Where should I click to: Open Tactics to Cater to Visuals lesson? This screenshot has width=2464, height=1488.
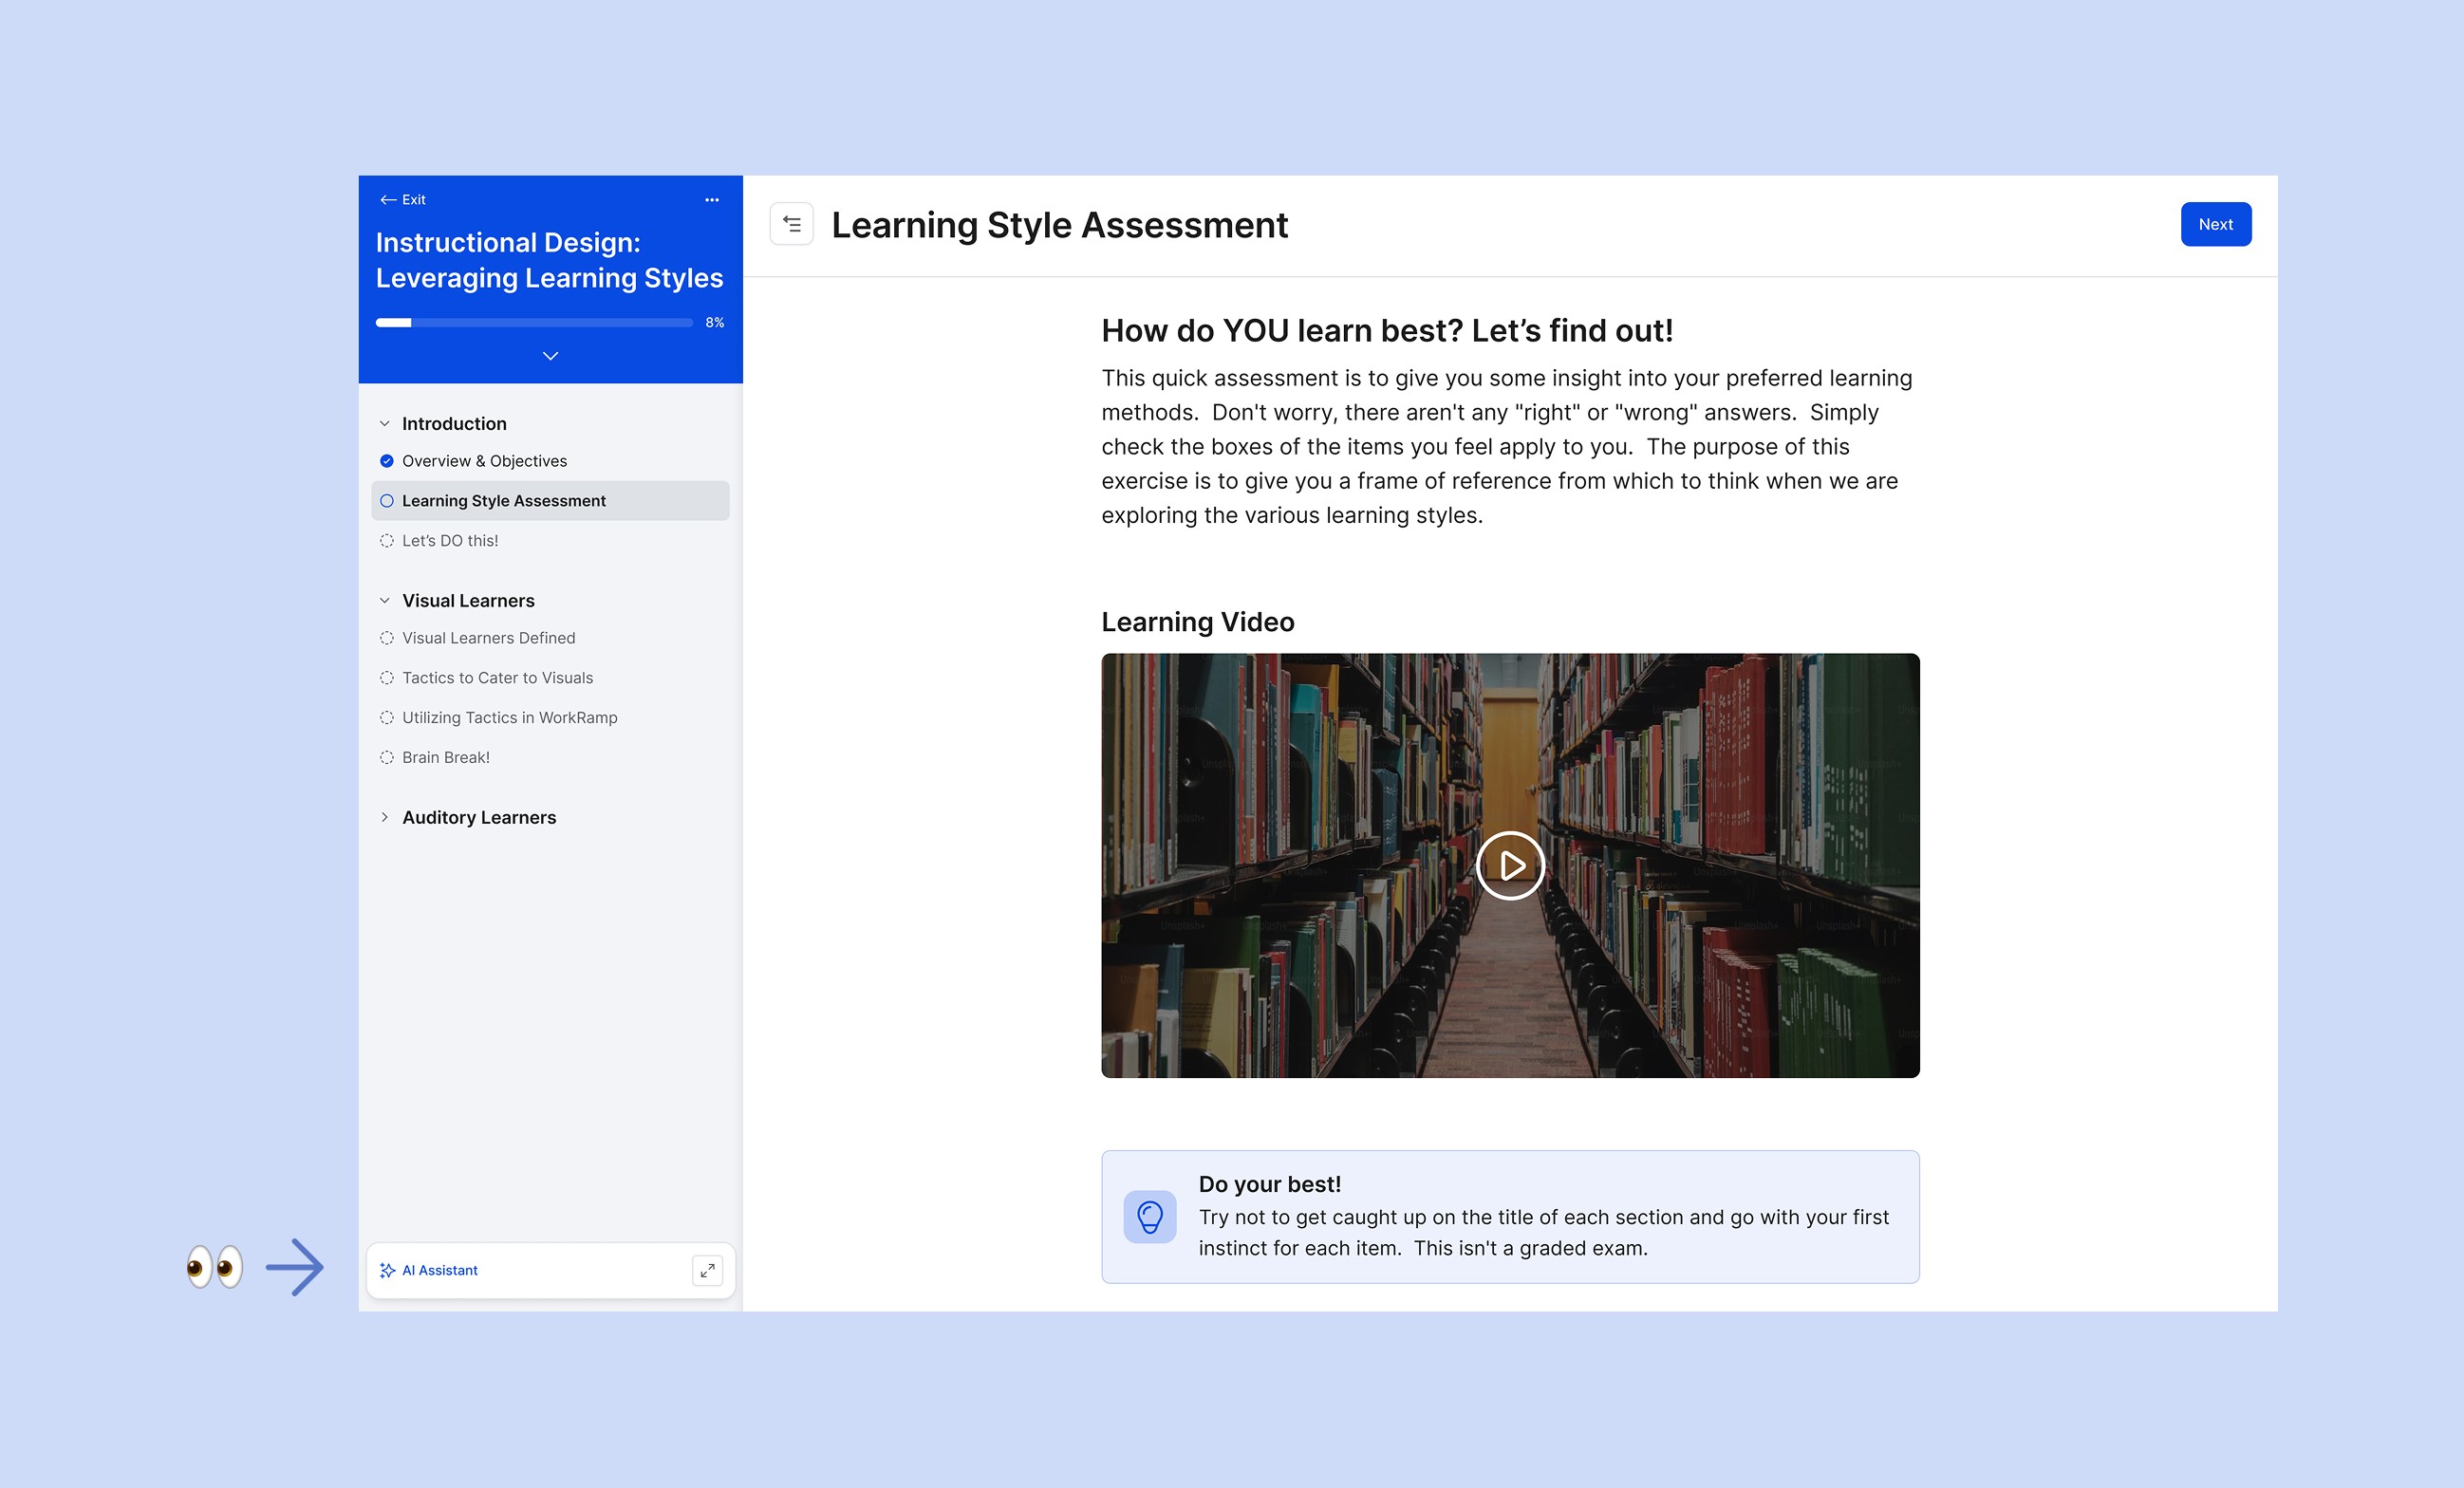[497, 678]
